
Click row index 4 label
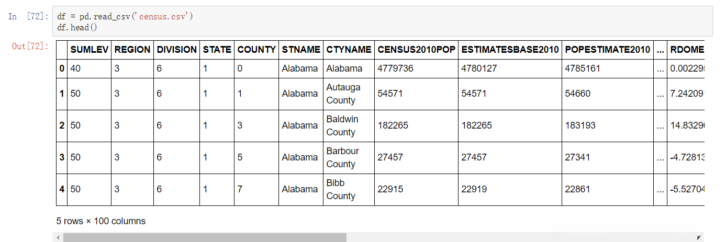[x=62, y=189]
